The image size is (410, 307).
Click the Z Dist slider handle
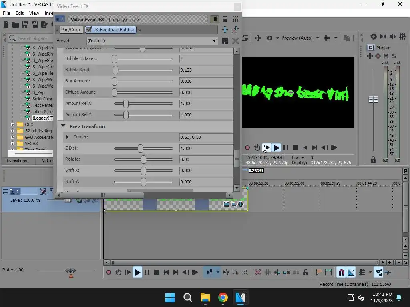(x=141, y=148)
